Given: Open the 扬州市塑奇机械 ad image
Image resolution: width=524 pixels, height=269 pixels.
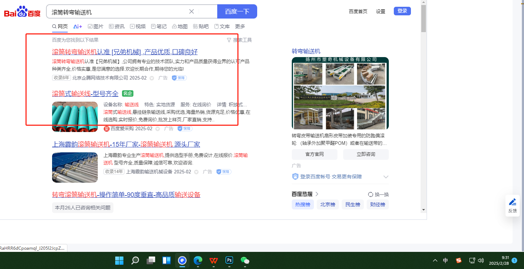Looking at the screenshot, I should click(340, 93).
